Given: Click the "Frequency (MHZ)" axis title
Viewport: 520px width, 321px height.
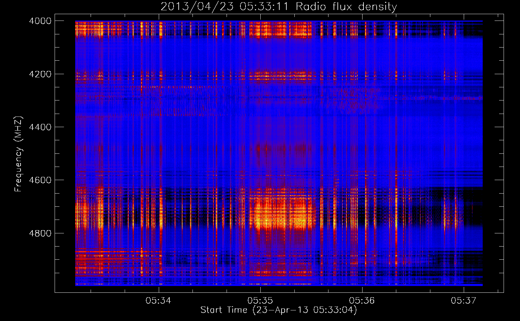Looking at the screenshot, I should (x=19, y=154).
